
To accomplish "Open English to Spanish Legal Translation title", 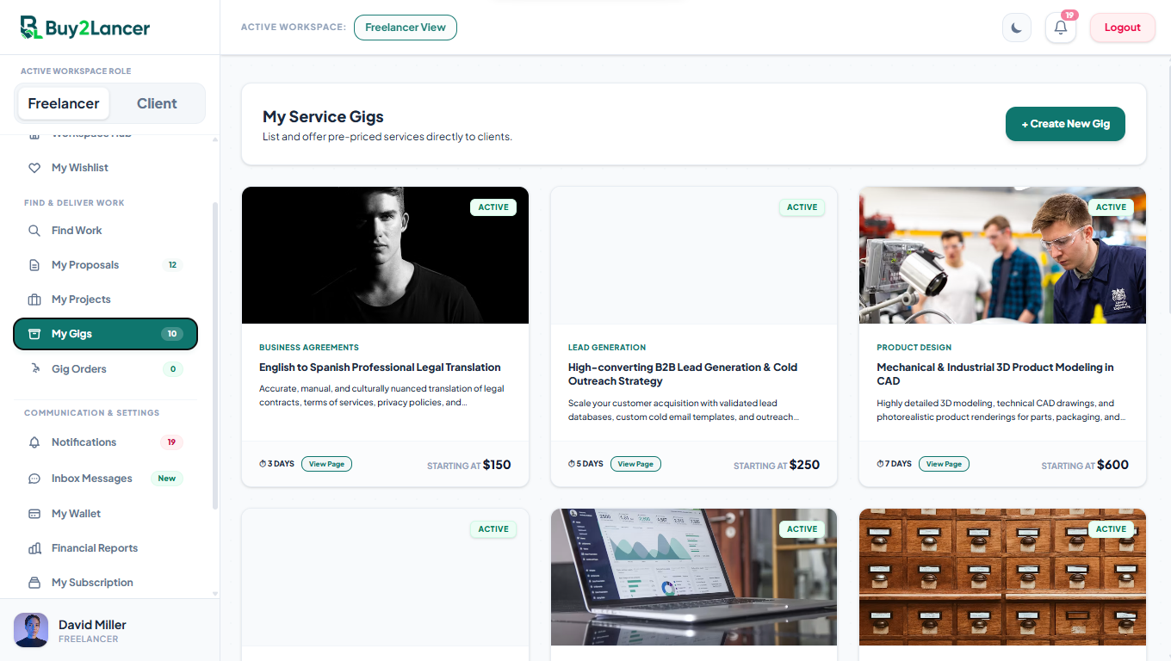I will 380,368.
